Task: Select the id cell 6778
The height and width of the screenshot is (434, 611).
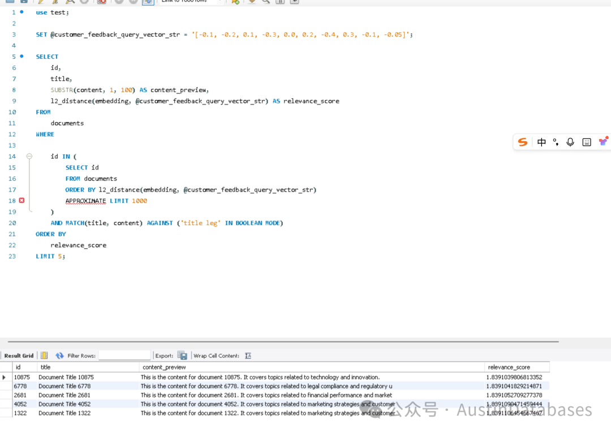Action: click(24, 386)
